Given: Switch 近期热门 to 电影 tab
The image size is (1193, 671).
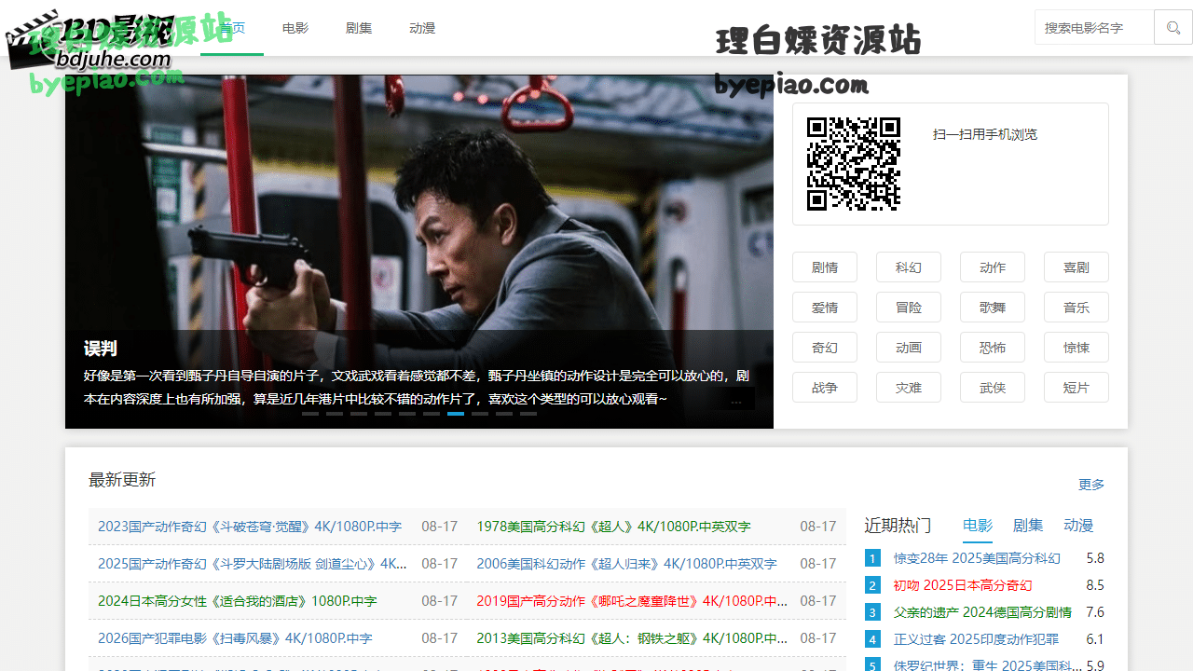Looking at the screenshot, I should (978, 526).
